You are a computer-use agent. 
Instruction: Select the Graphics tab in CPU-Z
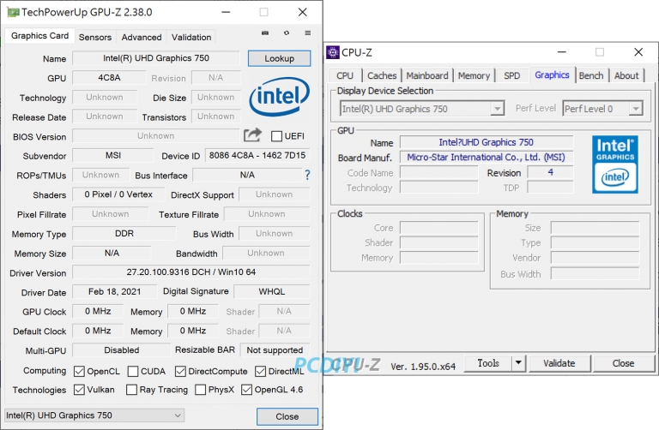[552, 75]
